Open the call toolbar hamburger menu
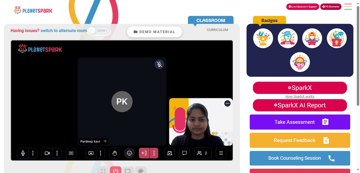The height and width of the screenshot is (173, 360). coord(221,153)
